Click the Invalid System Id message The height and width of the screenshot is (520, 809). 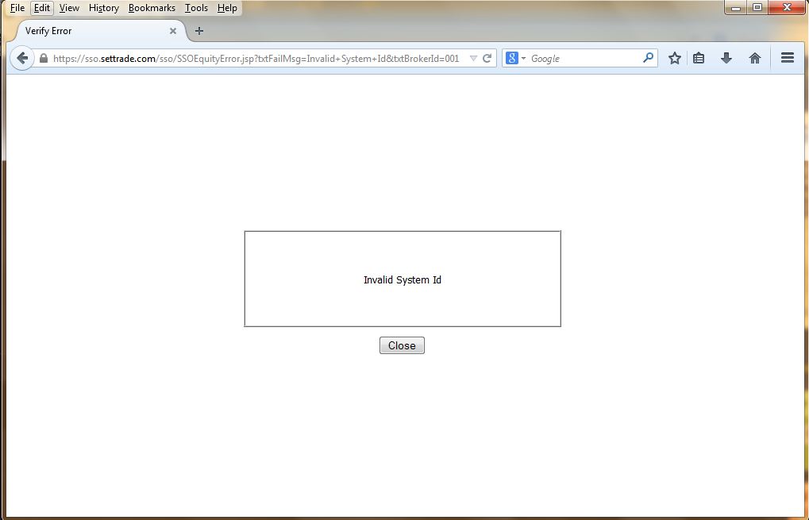[403, 279]
